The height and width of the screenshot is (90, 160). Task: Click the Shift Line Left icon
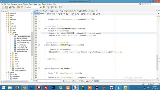point(82,14)
